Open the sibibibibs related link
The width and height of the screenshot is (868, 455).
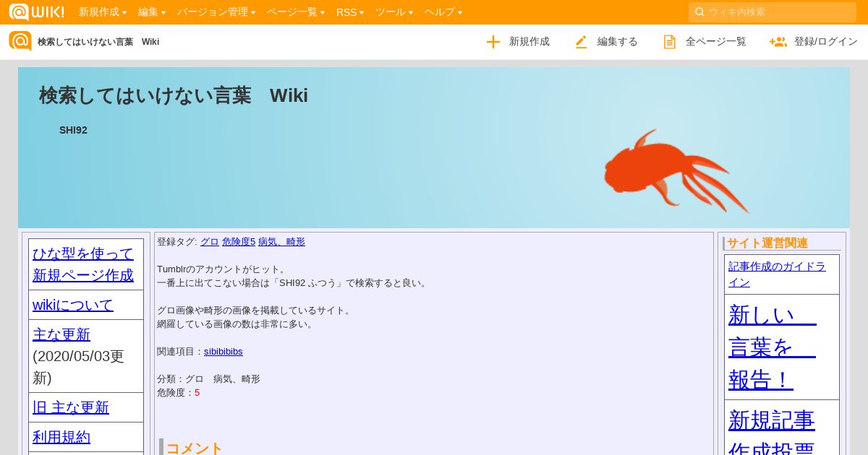pos(224,351)
